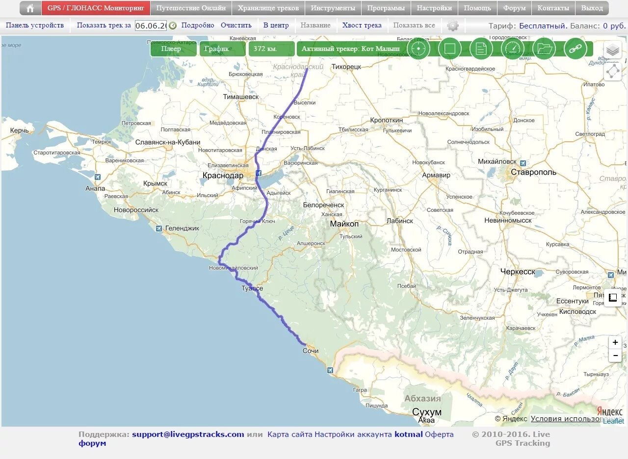The width and height of the screenshot is (628, 459).
Task: Click the kotmal account link
Action: 409,434
